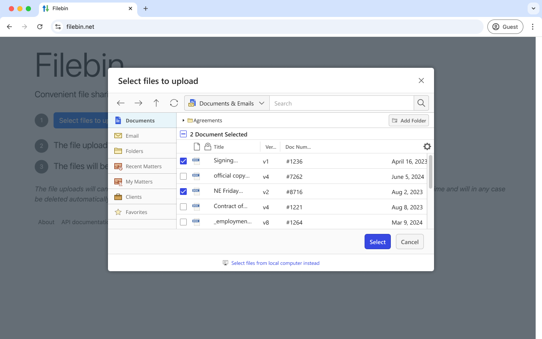Click doc number #1264
The height and width of the screenshot is (339, 542).
point(294,222)
